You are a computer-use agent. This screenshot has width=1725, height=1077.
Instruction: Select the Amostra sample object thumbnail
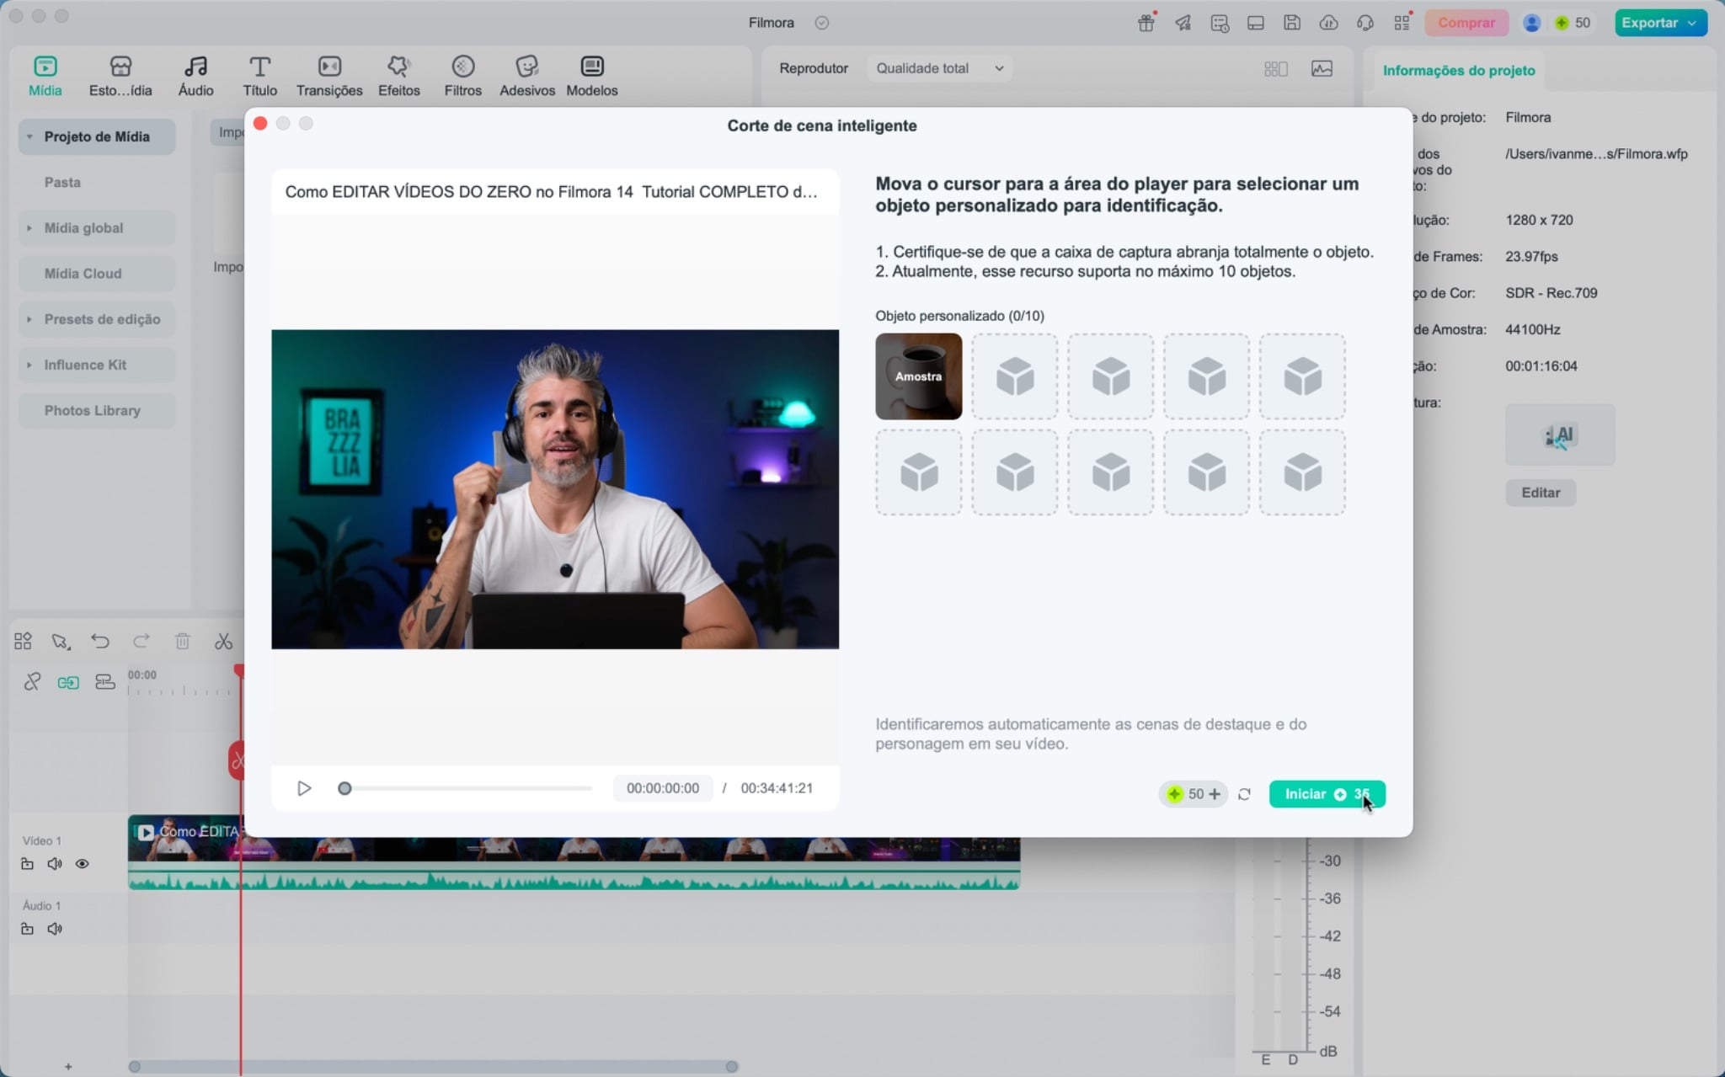pyautogui.click(x=918, y=376)
